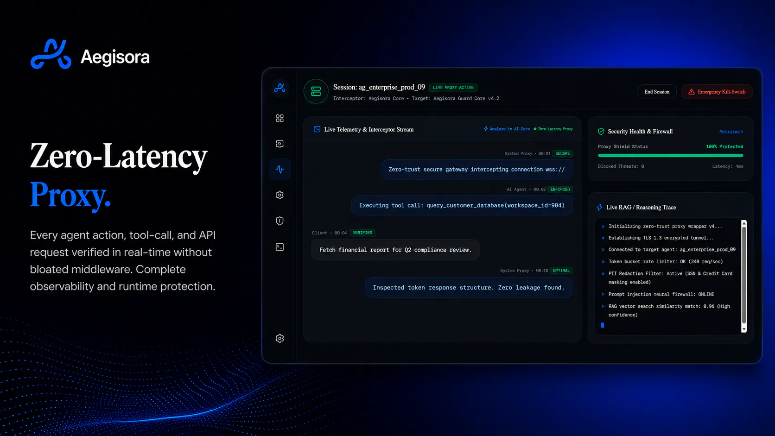The height and width of the screenshot is (436, 775).
Task: Click the 'Zero-trust secure gateway intercepting connection' message
Action: pos(476,170)
